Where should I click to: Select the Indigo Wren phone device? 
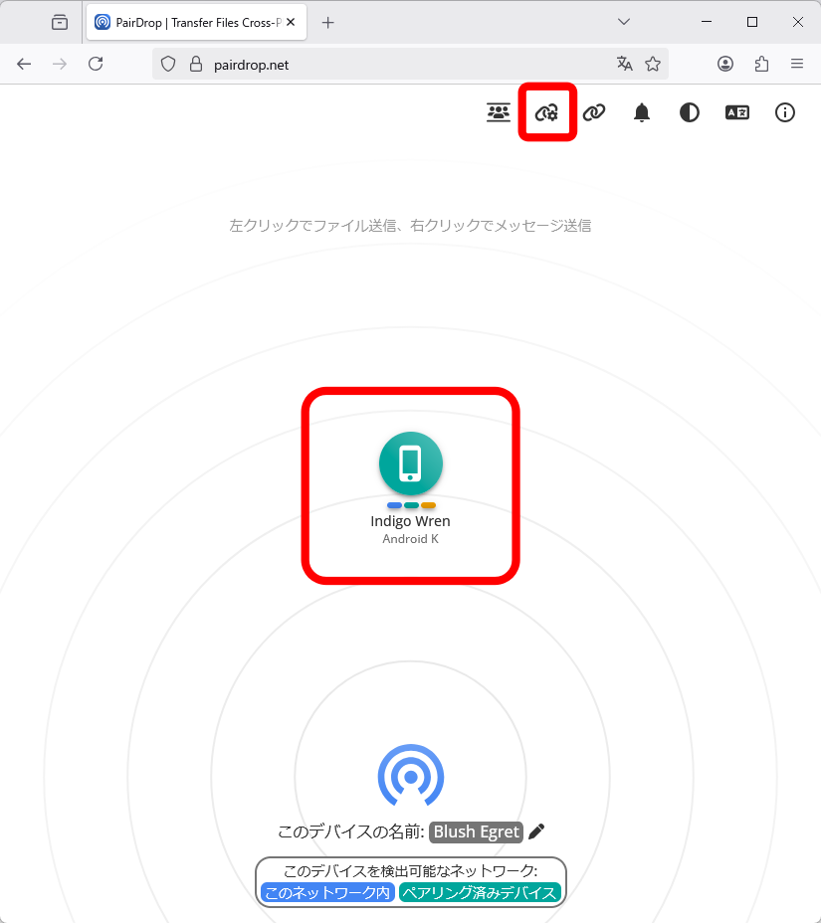pyautogui.click(x=411, y=463)
